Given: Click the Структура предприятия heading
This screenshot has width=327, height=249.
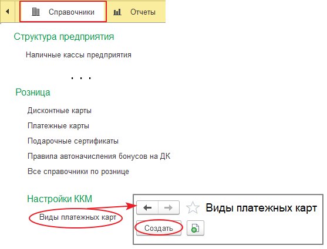Looking at the screenshot, I should 64,37.
